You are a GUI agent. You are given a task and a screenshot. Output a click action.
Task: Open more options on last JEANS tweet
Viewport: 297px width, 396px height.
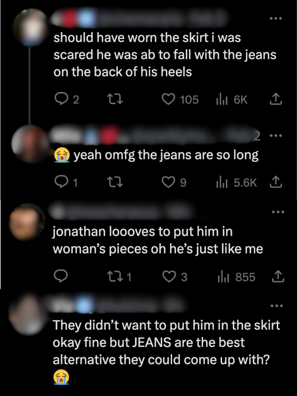[x=277, y=305]
